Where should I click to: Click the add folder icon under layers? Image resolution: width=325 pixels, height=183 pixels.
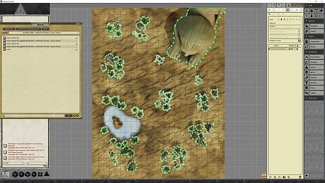284,177
